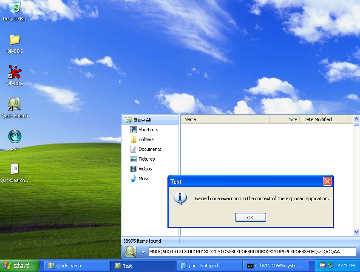
Task: Switch to Quicksearch in the taskbar
Action: [77, 266]
